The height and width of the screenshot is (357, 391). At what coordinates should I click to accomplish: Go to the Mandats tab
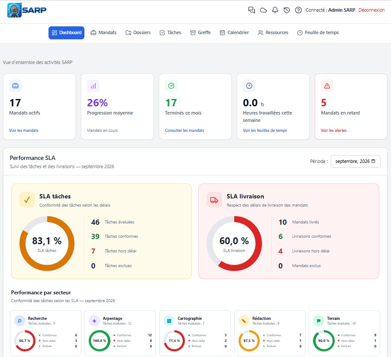103,32
